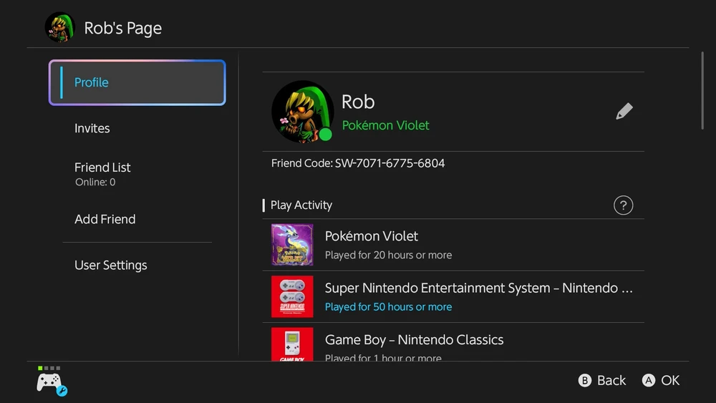Select Rob's large profile avatar picture
The image size is (716, 403).
302,112
